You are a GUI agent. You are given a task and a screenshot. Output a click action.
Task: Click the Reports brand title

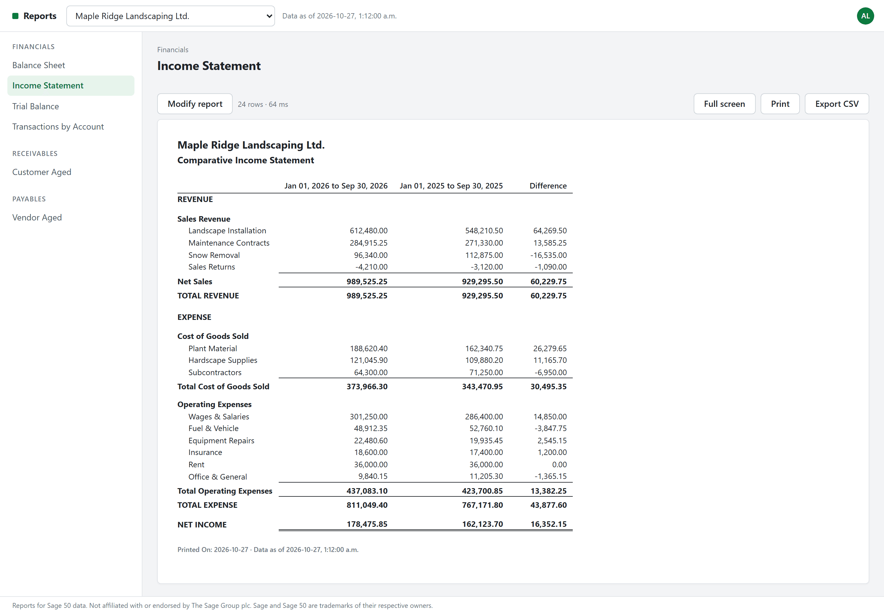click(x=40, y=16)
